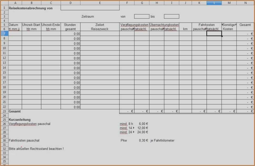Viewport: 255px width, 166px height.
Task: Click the Übernachtungskosten header cell
Action: tap(163, 24)
